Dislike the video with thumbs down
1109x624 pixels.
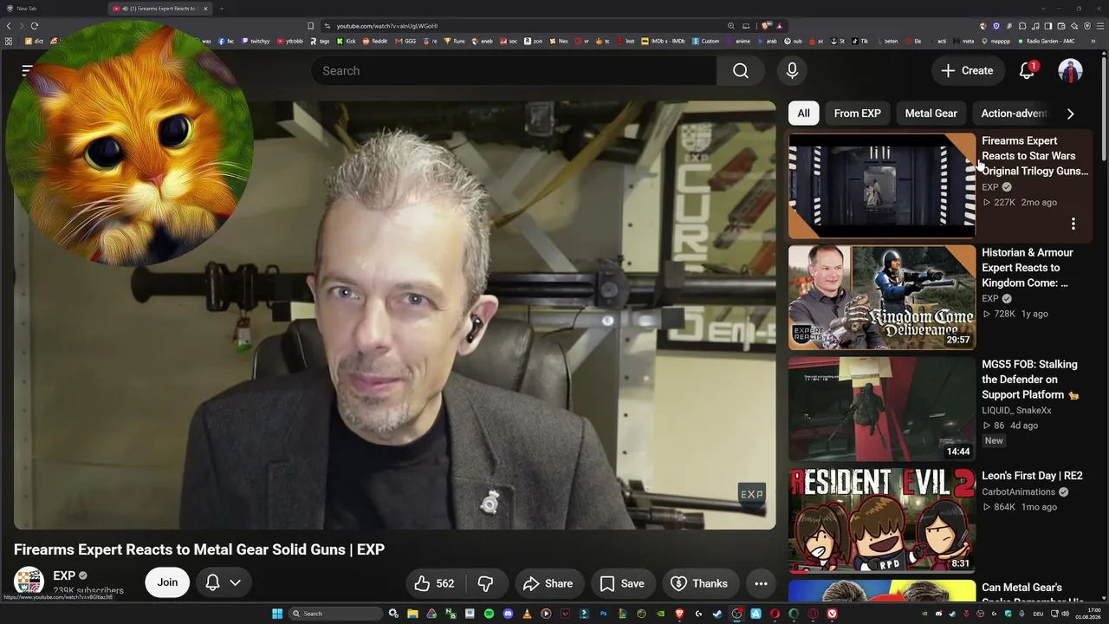pyautogui.click(x=486, y=583)
